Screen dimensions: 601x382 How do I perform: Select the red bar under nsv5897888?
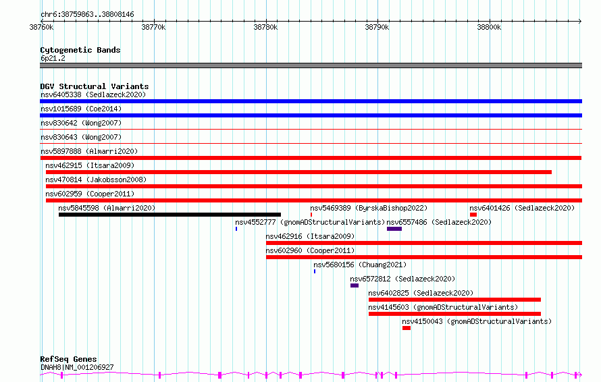[x=311, y=158]
